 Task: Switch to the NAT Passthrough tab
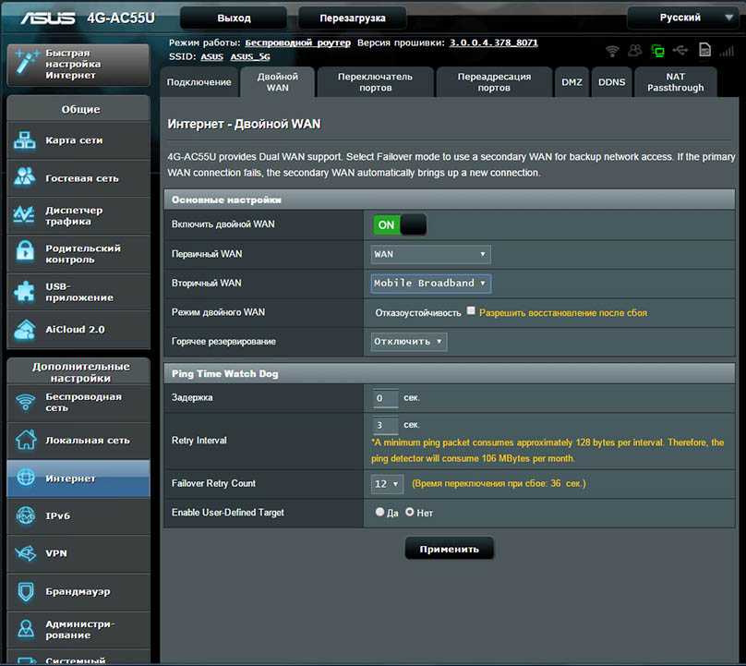676,82
